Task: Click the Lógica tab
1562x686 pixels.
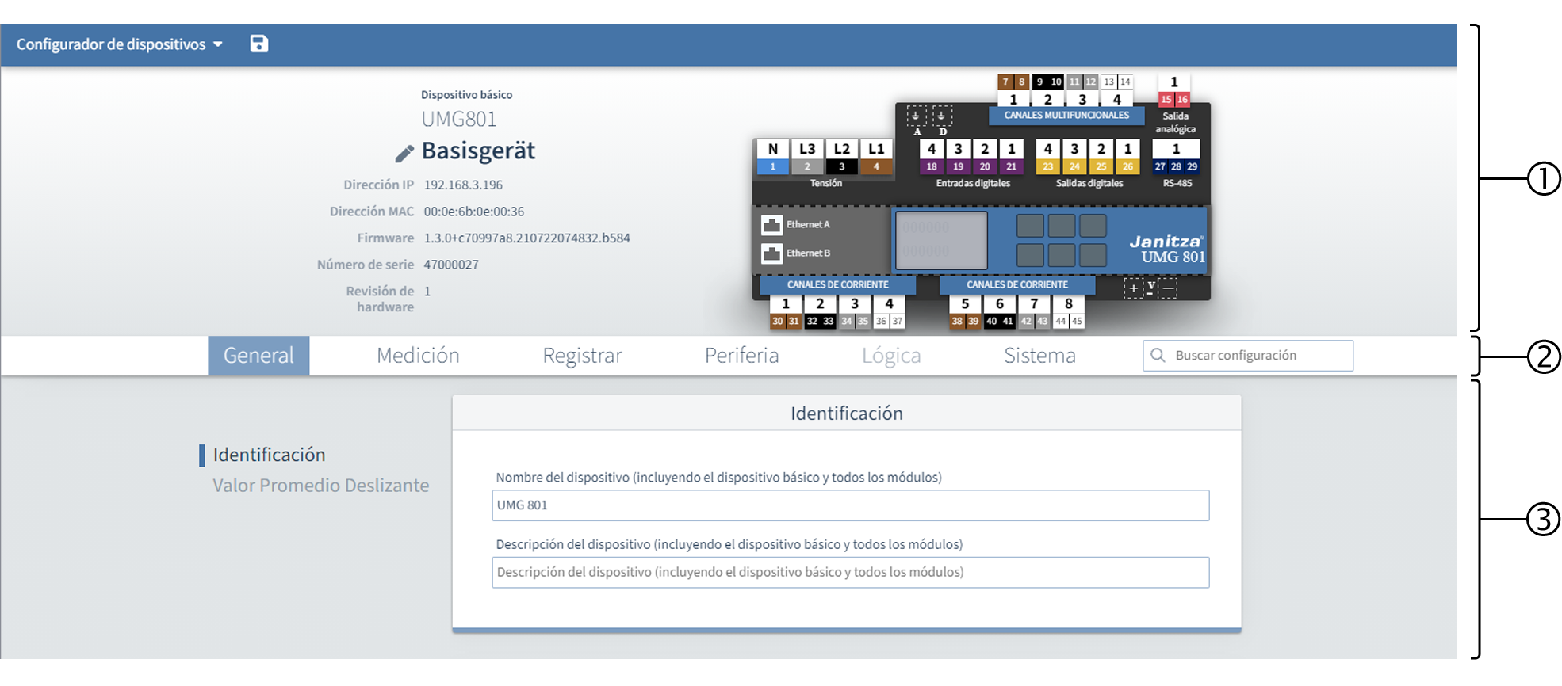Action: (x=891, y=356)
